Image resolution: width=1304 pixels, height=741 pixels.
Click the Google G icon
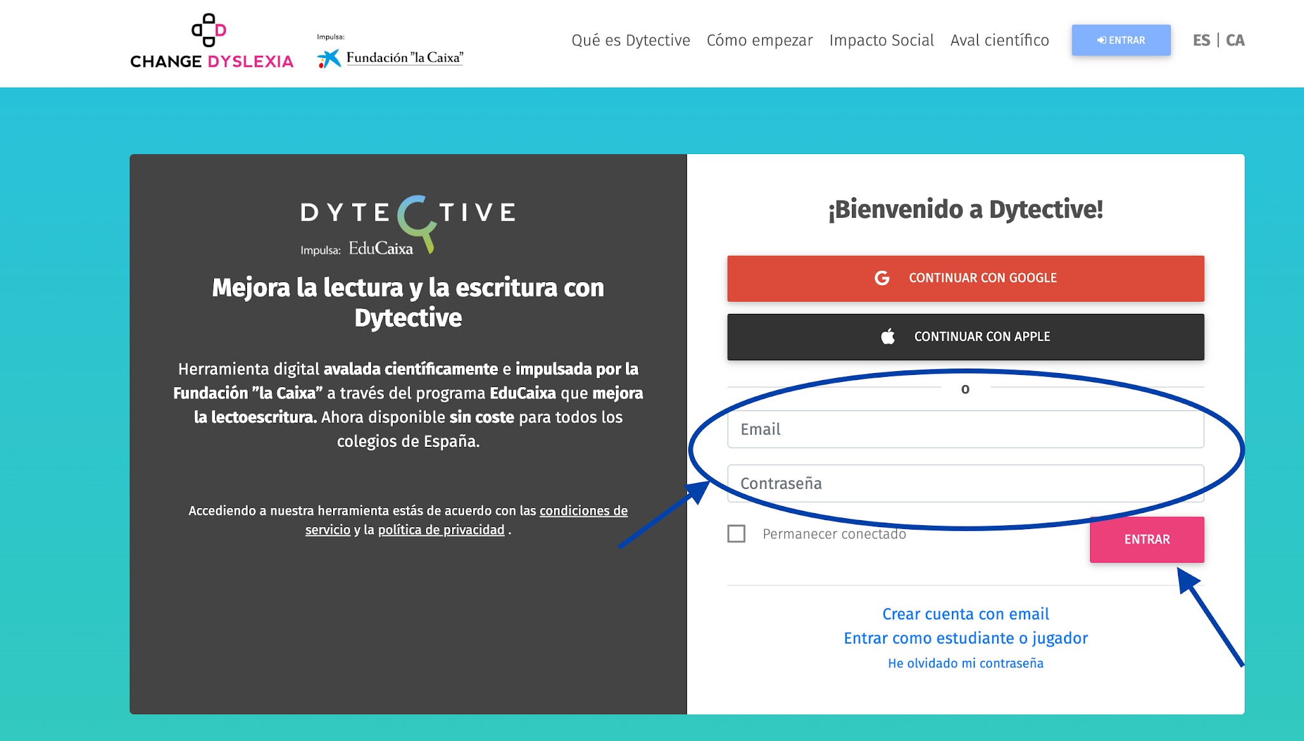(882, 278)
